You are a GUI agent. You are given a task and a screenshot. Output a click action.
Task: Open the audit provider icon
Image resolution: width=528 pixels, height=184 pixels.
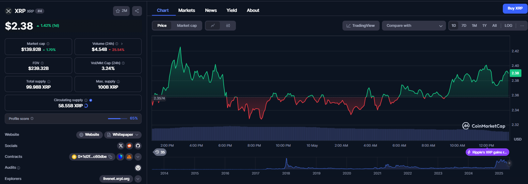[x=138, y=168]
